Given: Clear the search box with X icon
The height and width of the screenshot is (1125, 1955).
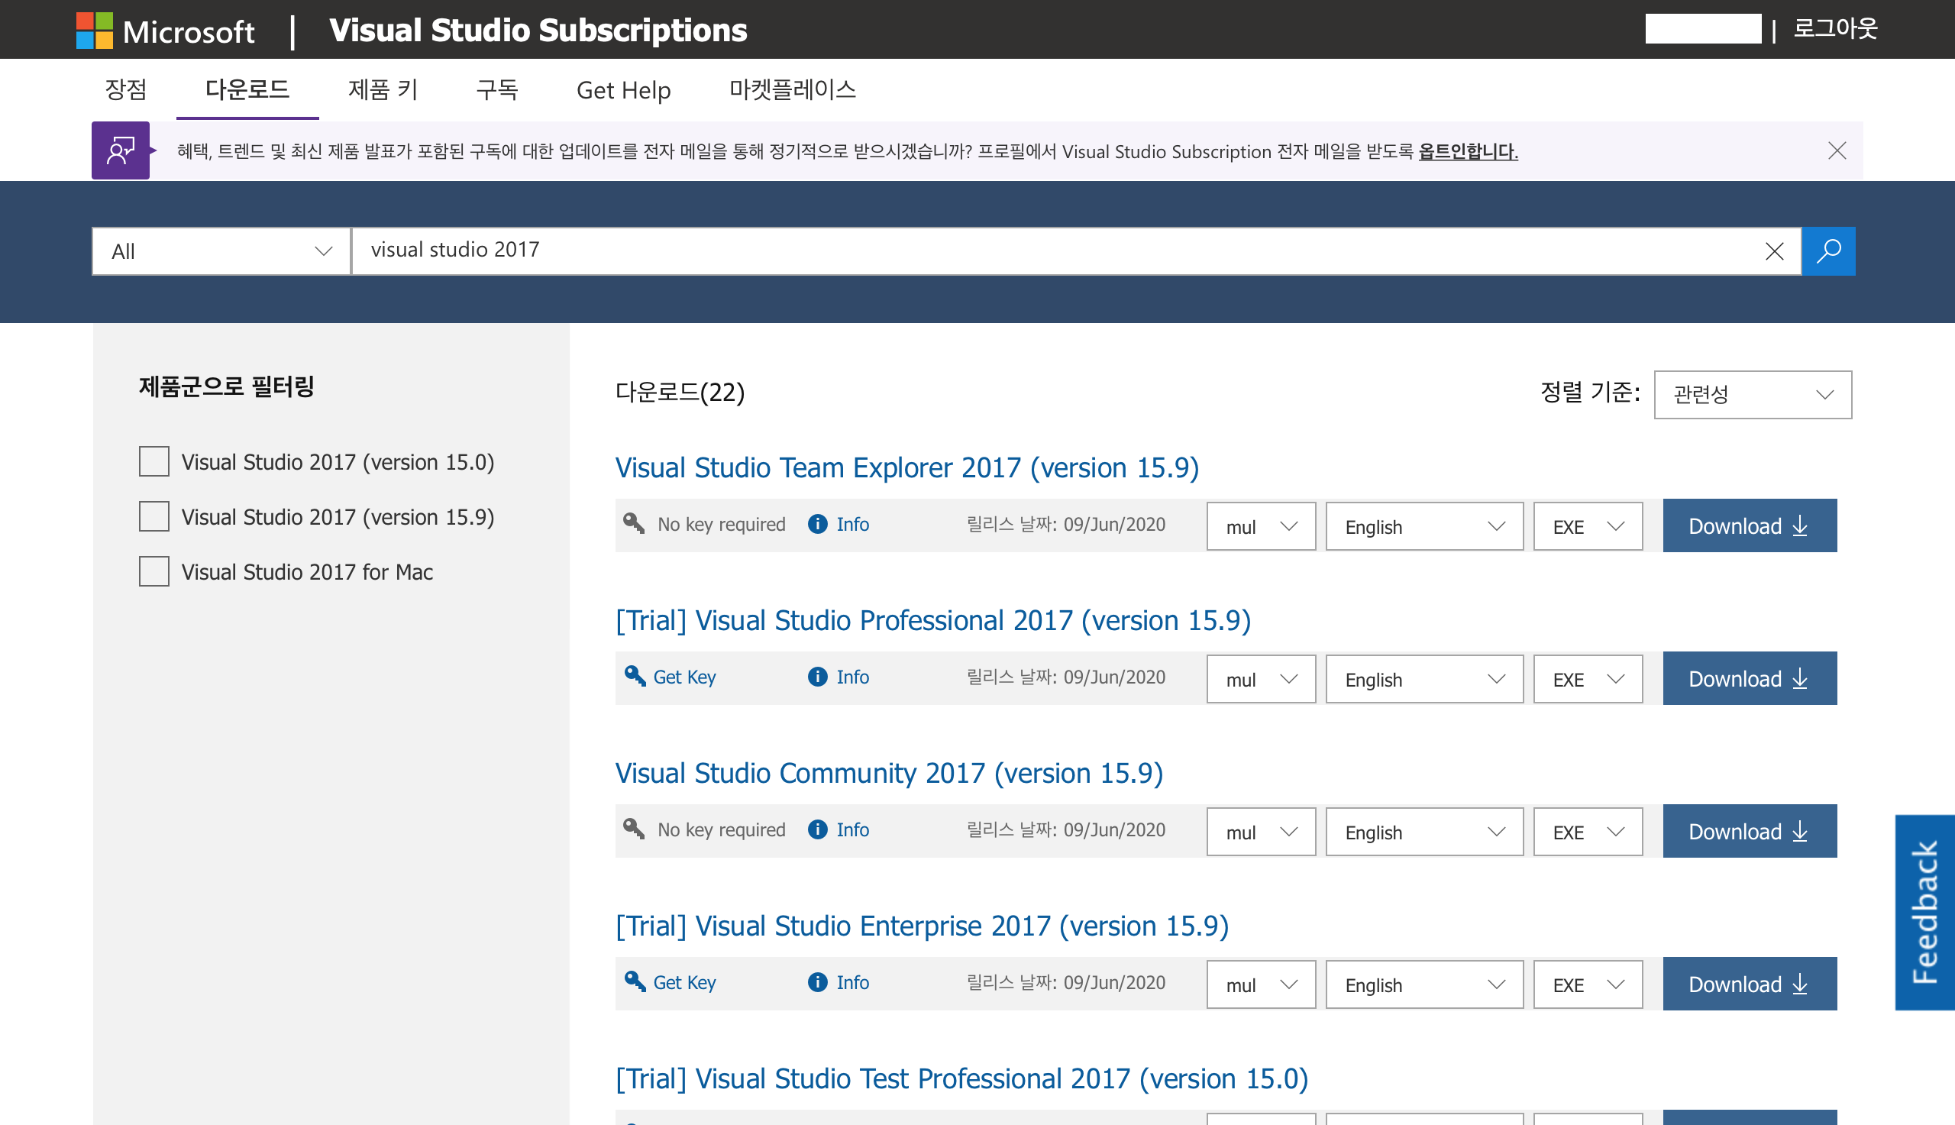Looking at the screenshot, I should [x=1774, y=251].
